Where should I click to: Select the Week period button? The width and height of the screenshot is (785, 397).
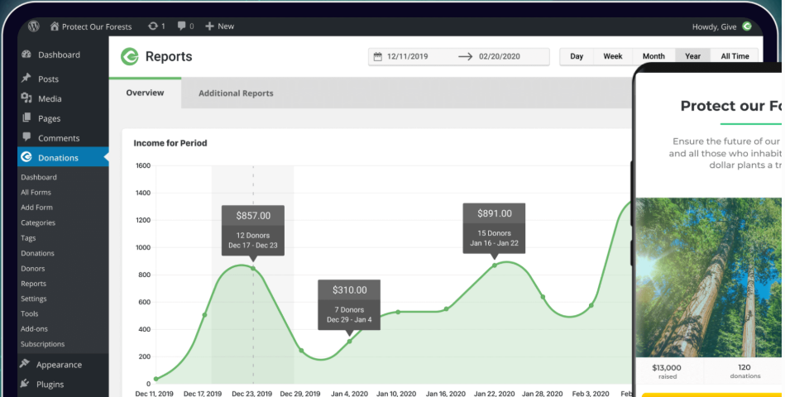click(x=613, y=56)
